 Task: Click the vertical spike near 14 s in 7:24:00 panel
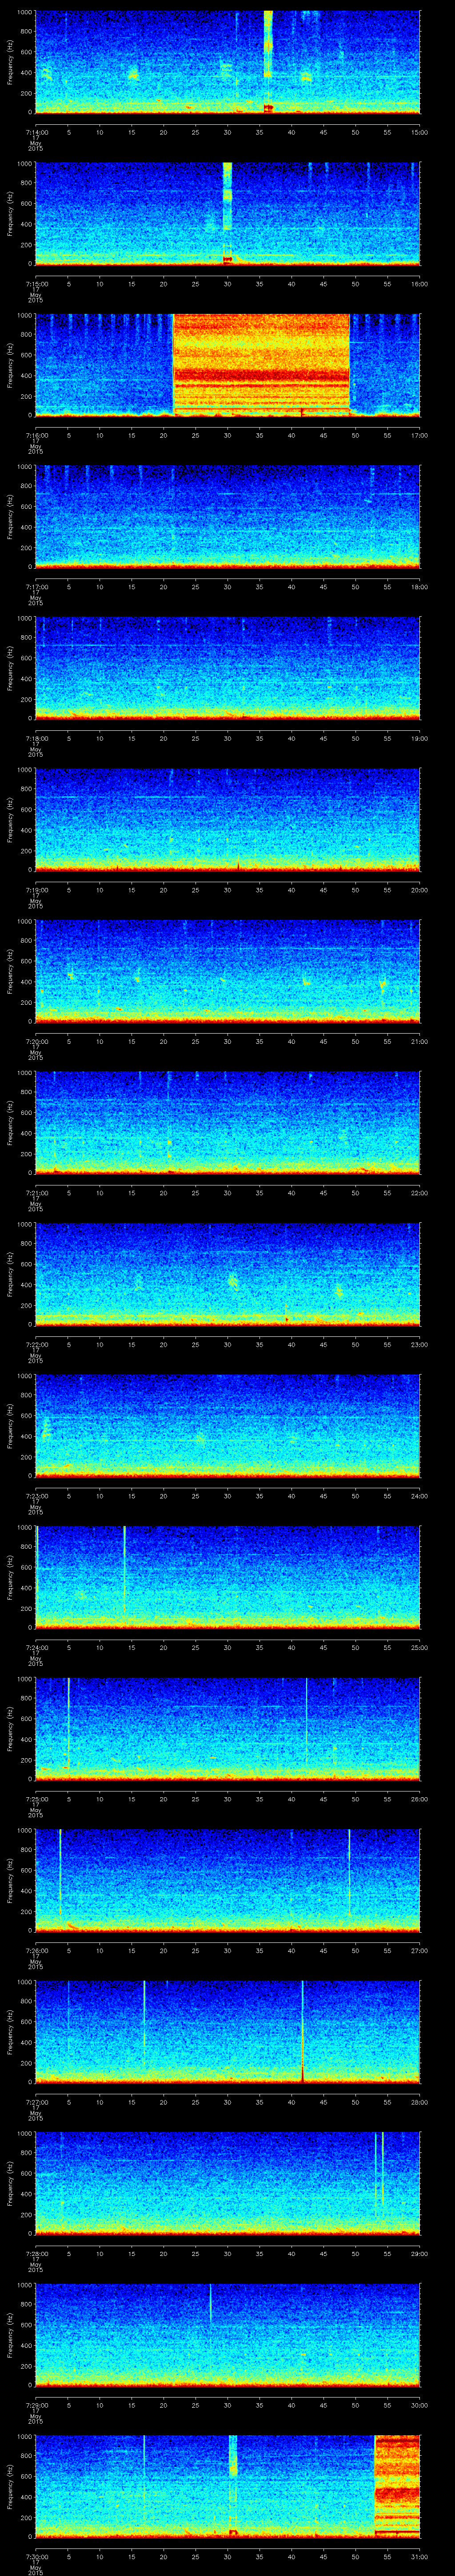click(x=124, y=1570)
